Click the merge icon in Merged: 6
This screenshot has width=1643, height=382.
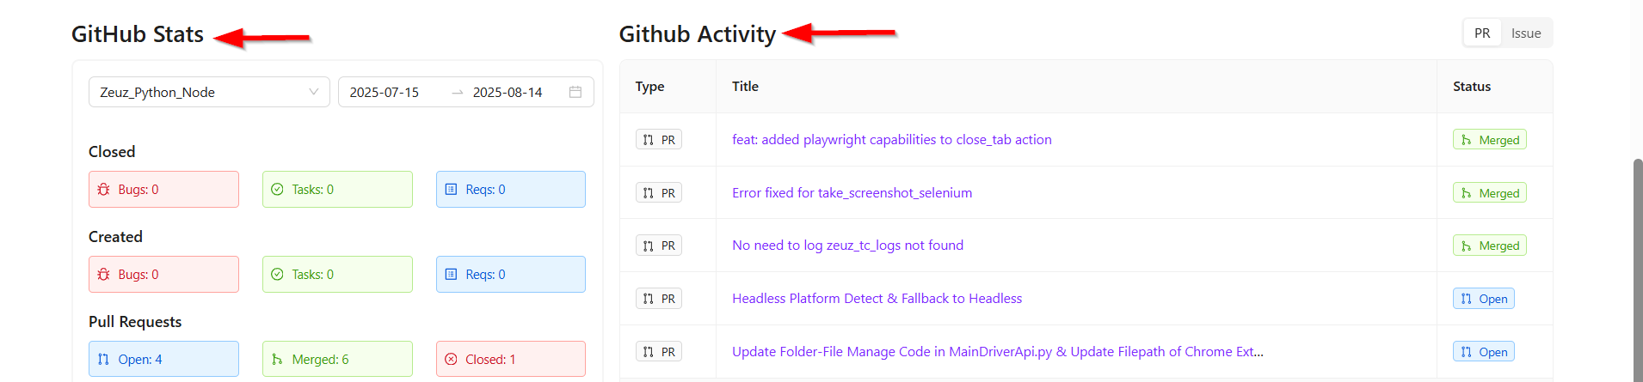[x=277, y=359]
